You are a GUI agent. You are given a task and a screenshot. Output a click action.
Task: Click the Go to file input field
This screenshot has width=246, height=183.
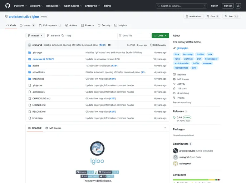click(134, 36)
